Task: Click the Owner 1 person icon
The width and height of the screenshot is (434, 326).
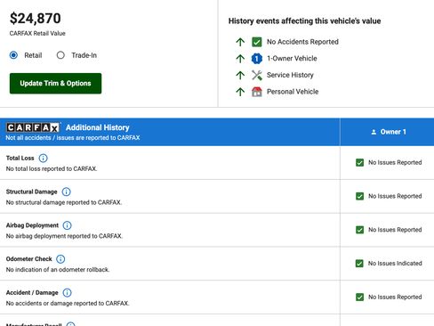Action: tap(374, 132)
